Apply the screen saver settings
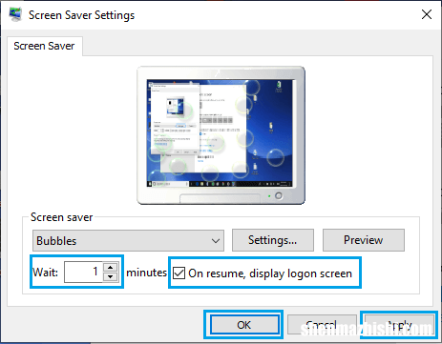The width and height of the screenshot is (442, 344). [400, 325]
